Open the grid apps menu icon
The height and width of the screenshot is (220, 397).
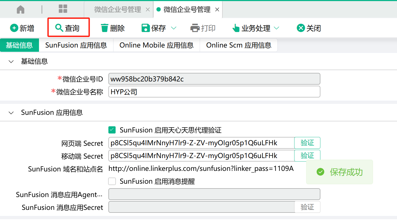[63, 9]
